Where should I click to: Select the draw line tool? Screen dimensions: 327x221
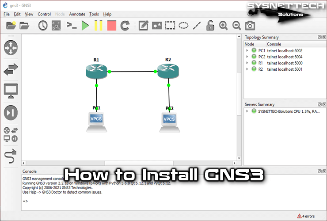pos(197,26)
